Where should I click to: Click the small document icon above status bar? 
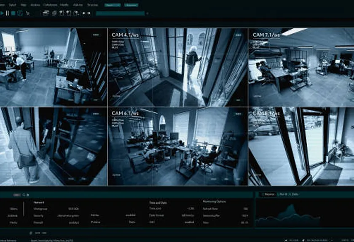click(x=31, y=233)
